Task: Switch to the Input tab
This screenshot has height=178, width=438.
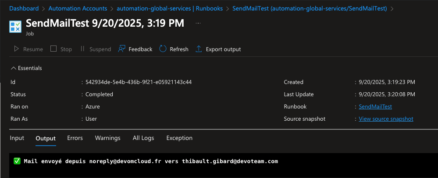Action: 17,138
